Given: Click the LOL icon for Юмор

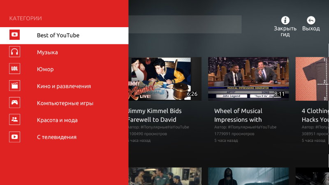Looking at the screenshot, I should [14, 69].
